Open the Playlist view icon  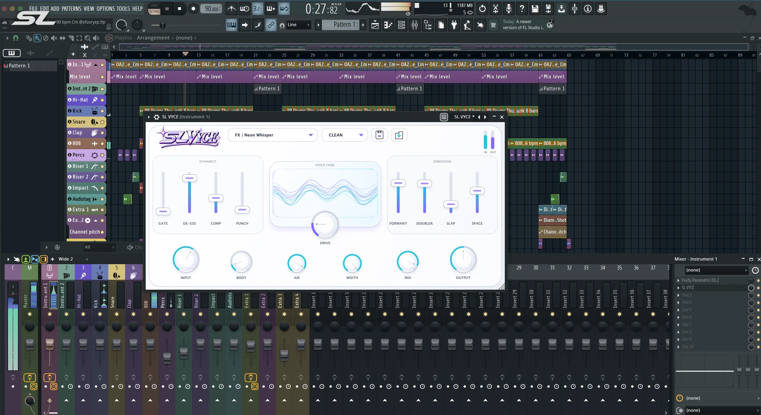375,25
